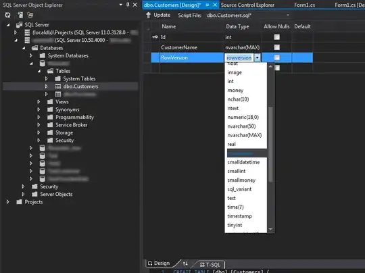This screenshot has height=273, width=365.
Task: Switch to the T-SQL tab
Action: click(210, 265)
